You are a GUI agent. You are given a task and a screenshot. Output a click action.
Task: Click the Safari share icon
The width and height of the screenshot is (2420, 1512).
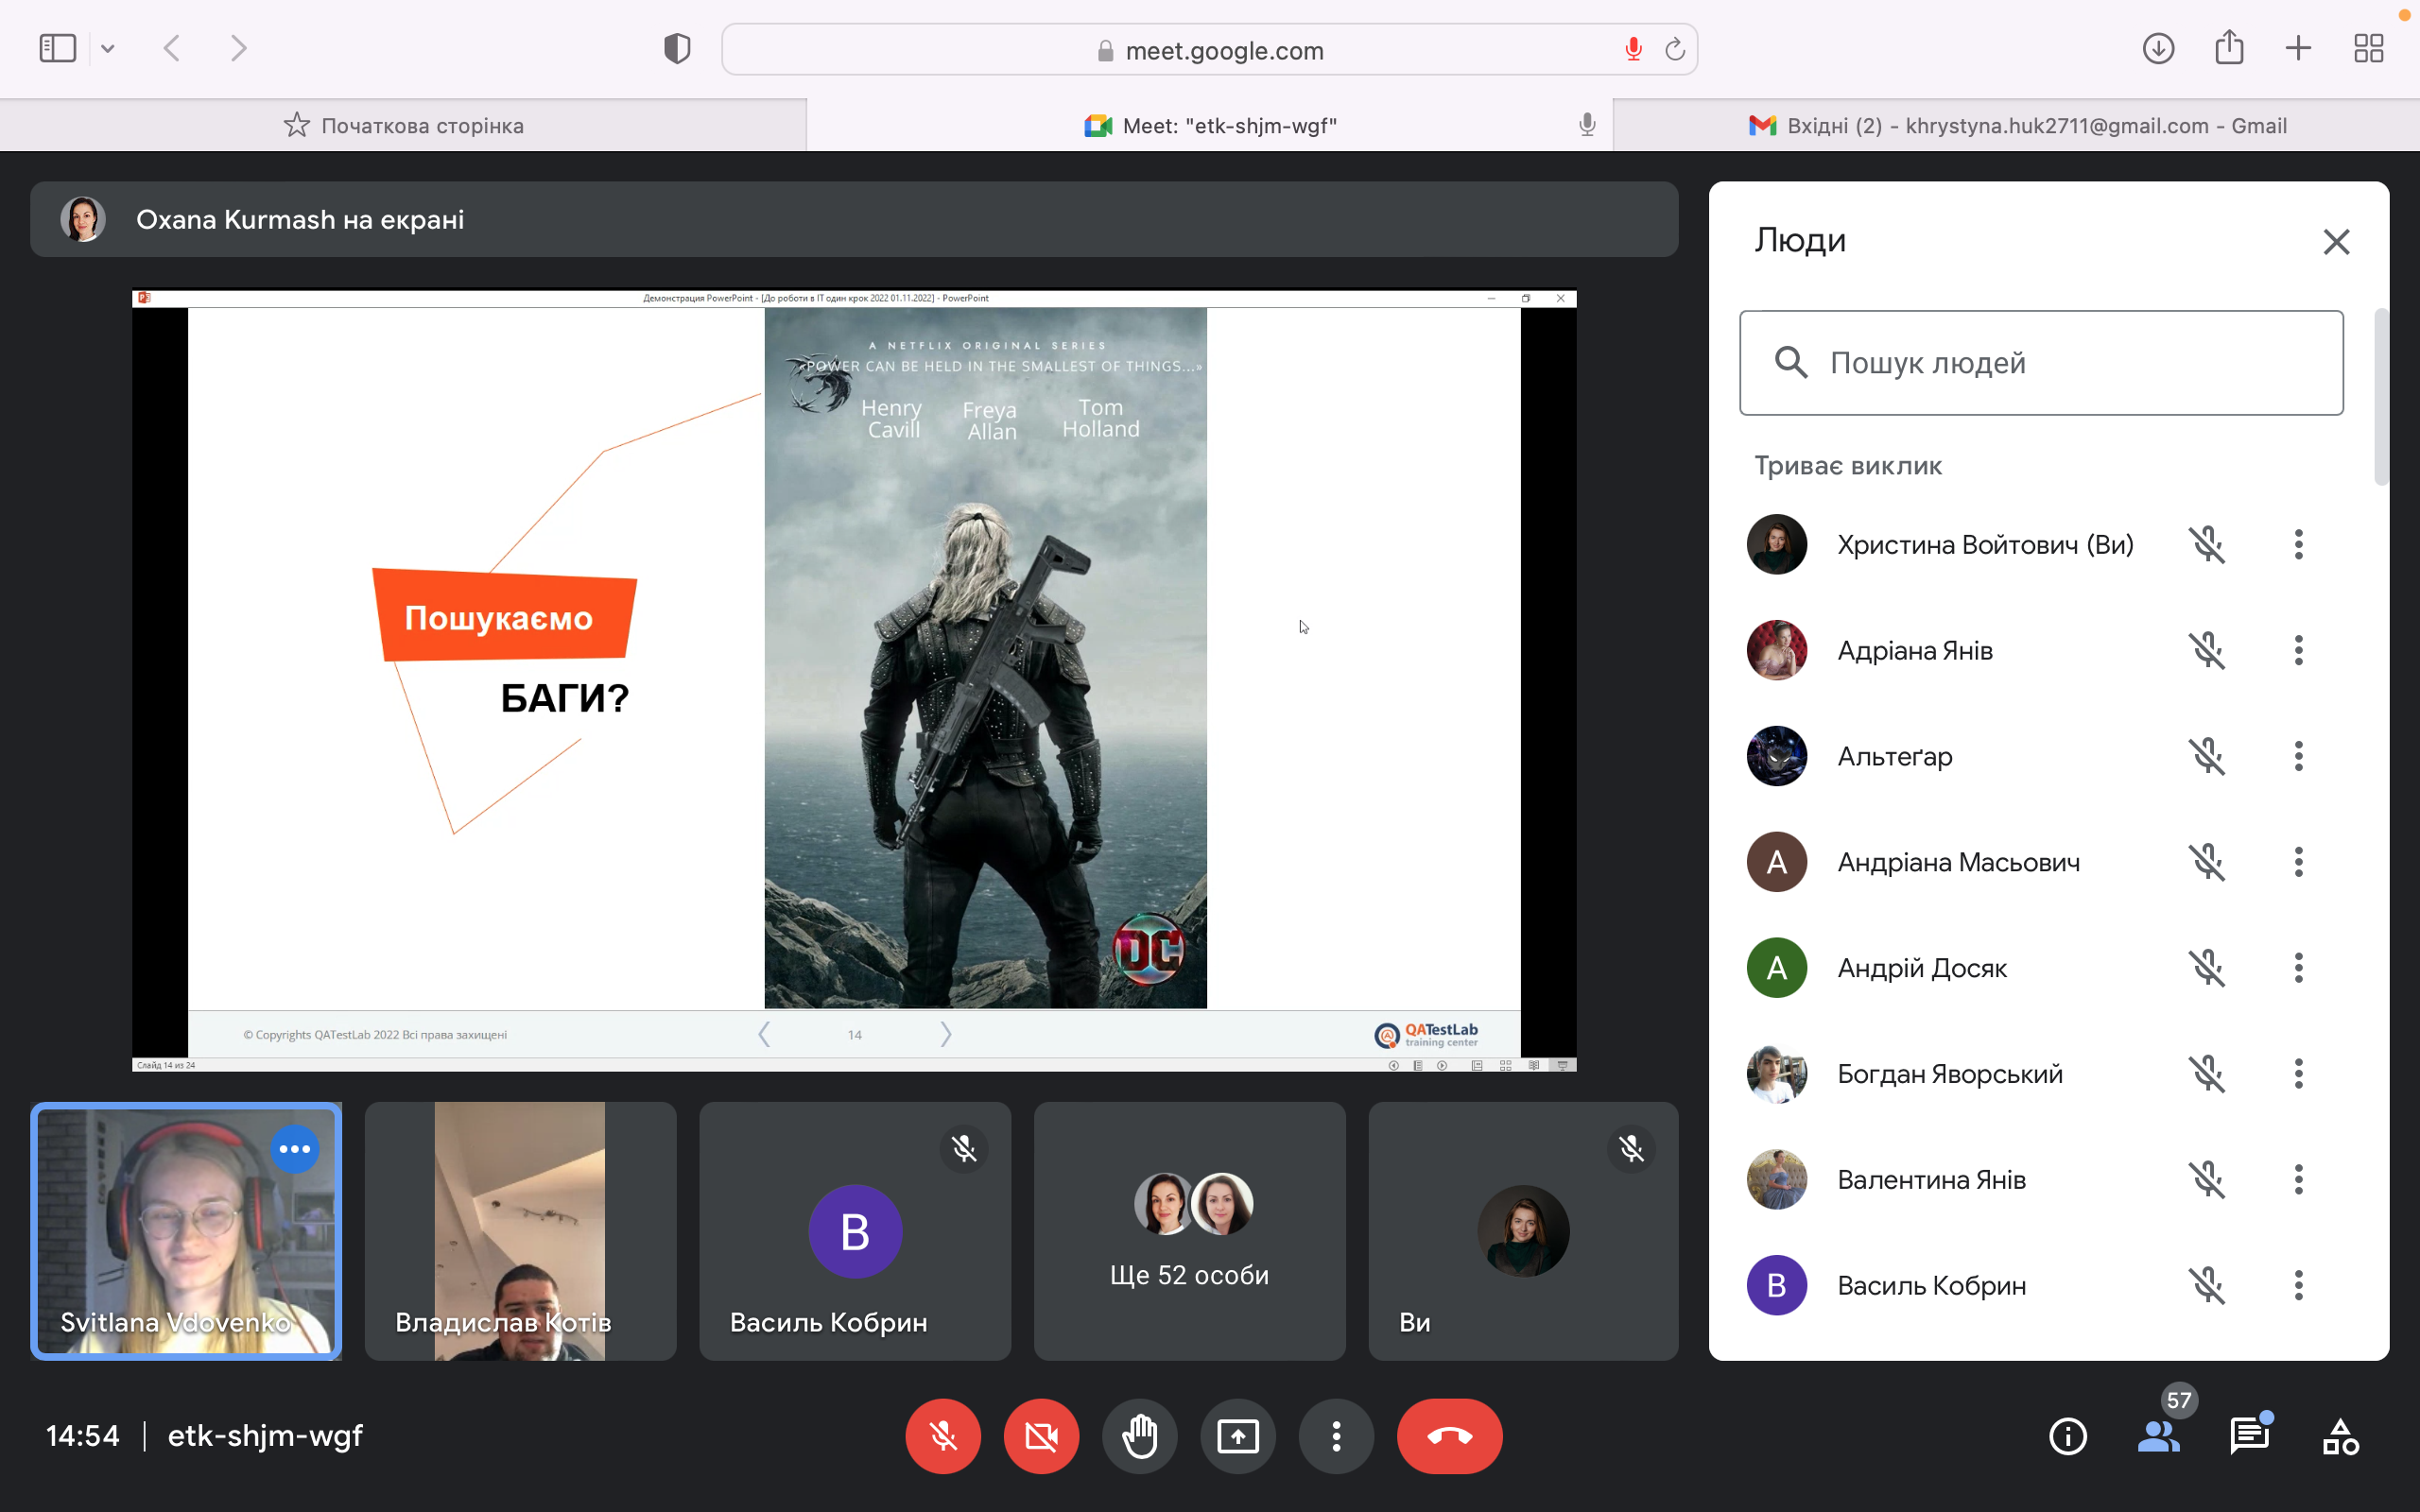[x=2229, y=48]
